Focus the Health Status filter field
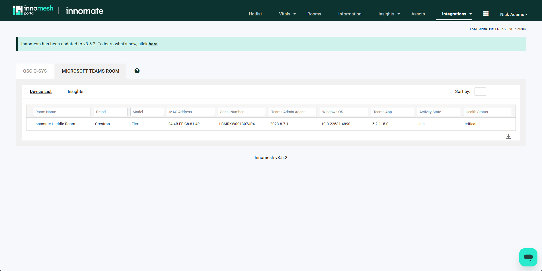 487,112
